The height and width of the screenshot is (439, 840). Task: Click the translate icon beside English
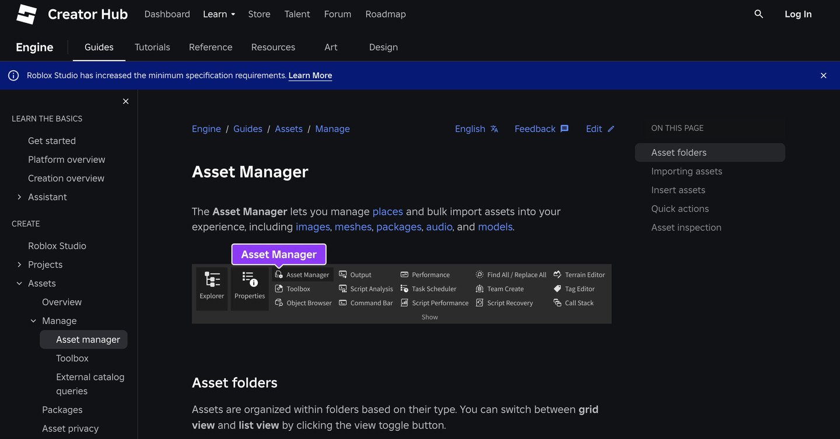point(494,129)
